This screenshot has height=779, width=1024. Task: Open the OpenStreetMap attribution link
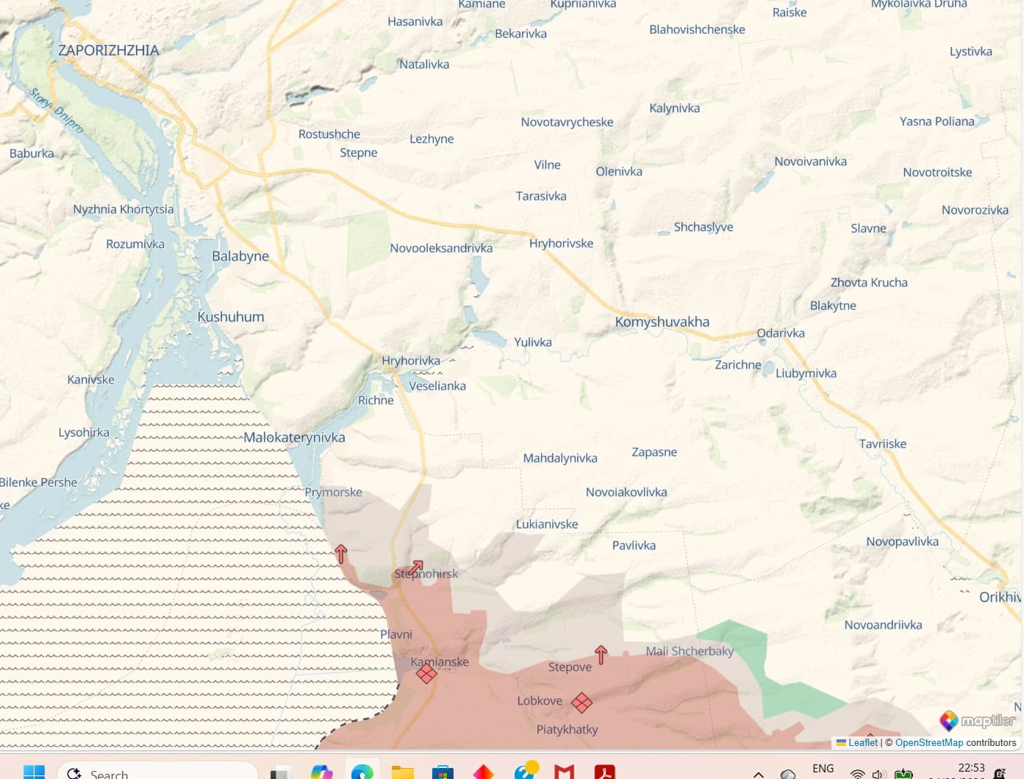[928, 742]
